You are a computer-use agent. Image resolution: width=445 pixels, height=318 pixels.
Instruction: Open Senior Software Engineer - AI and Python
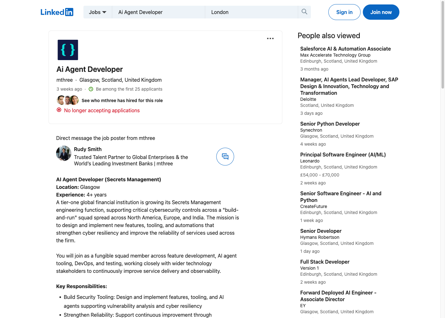[341, 197]
